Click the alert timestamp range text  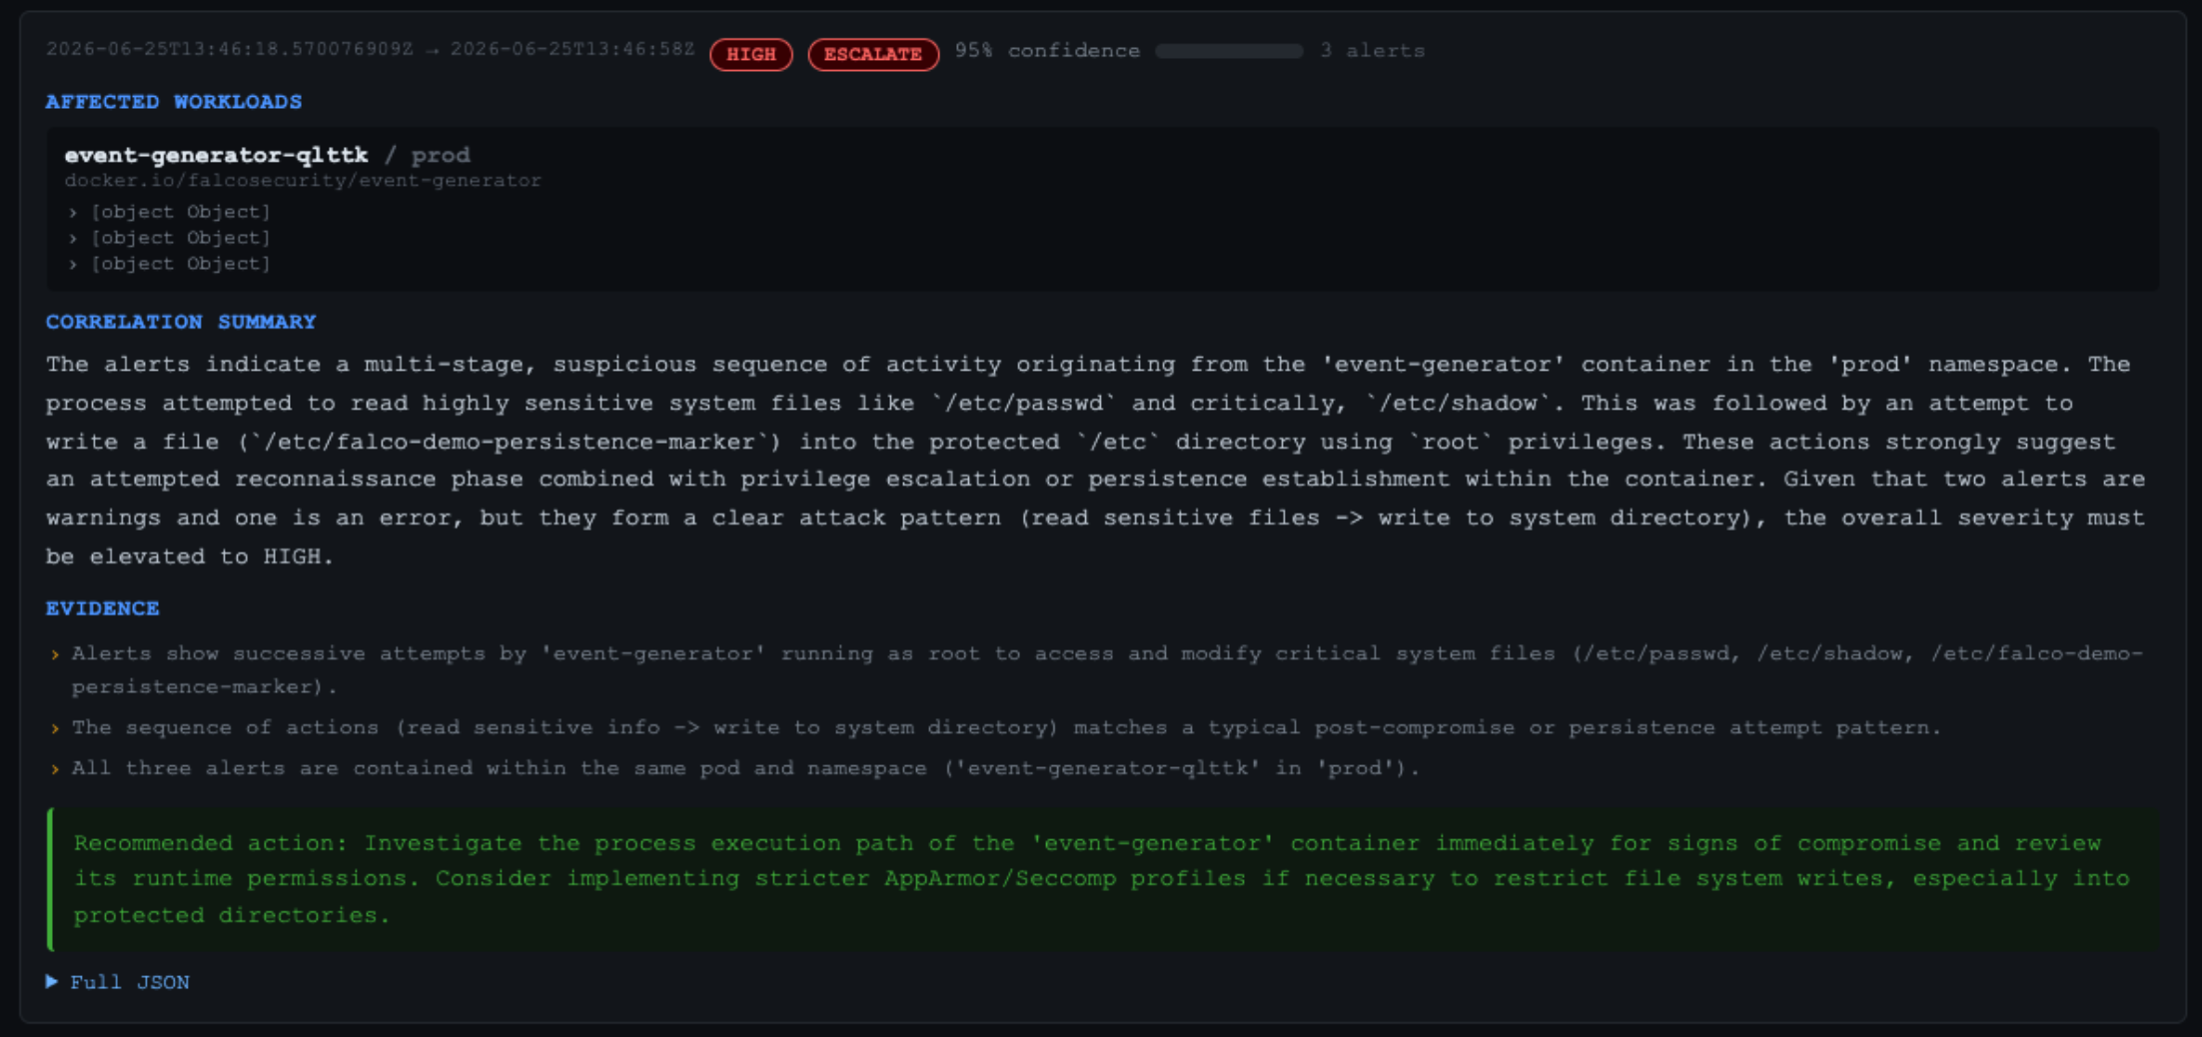pos(370,50)
